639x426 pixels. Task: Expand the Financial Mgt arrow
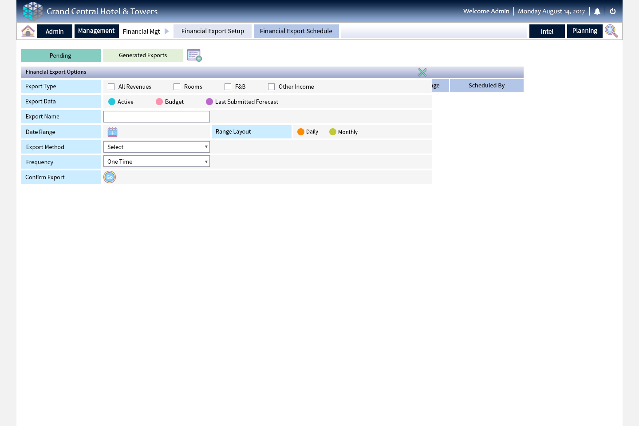(167, 32)
